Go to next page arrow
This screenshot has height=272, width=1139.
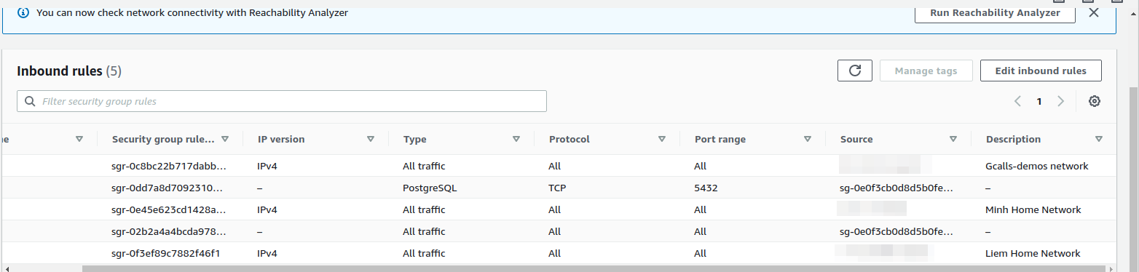(1060, 101)
